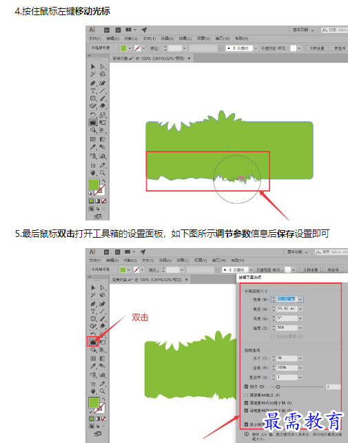
Task: Select the Curvature tool in step 4 screenshot
Action: pos(103,83)
